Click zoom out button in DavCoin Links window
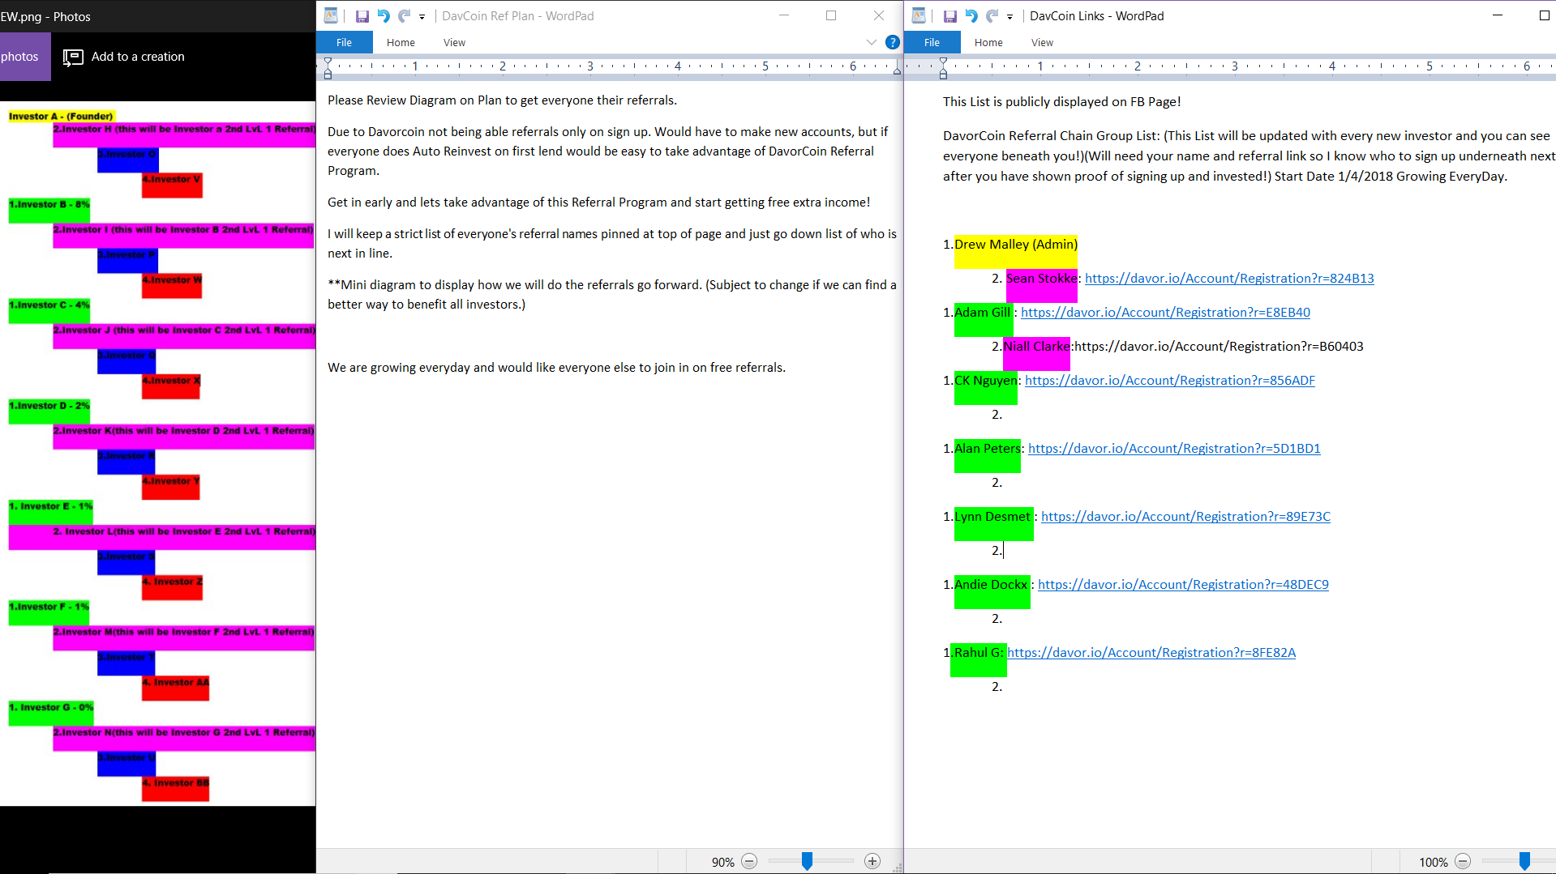1556x874 pixels. (1463, 862)
